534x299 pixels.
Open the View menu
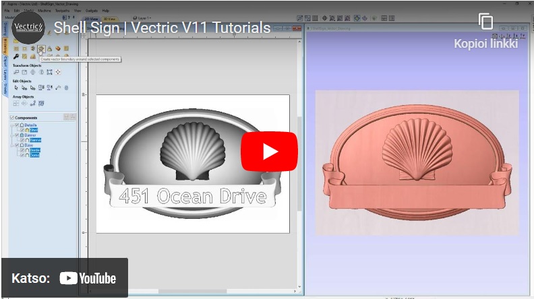78,11
